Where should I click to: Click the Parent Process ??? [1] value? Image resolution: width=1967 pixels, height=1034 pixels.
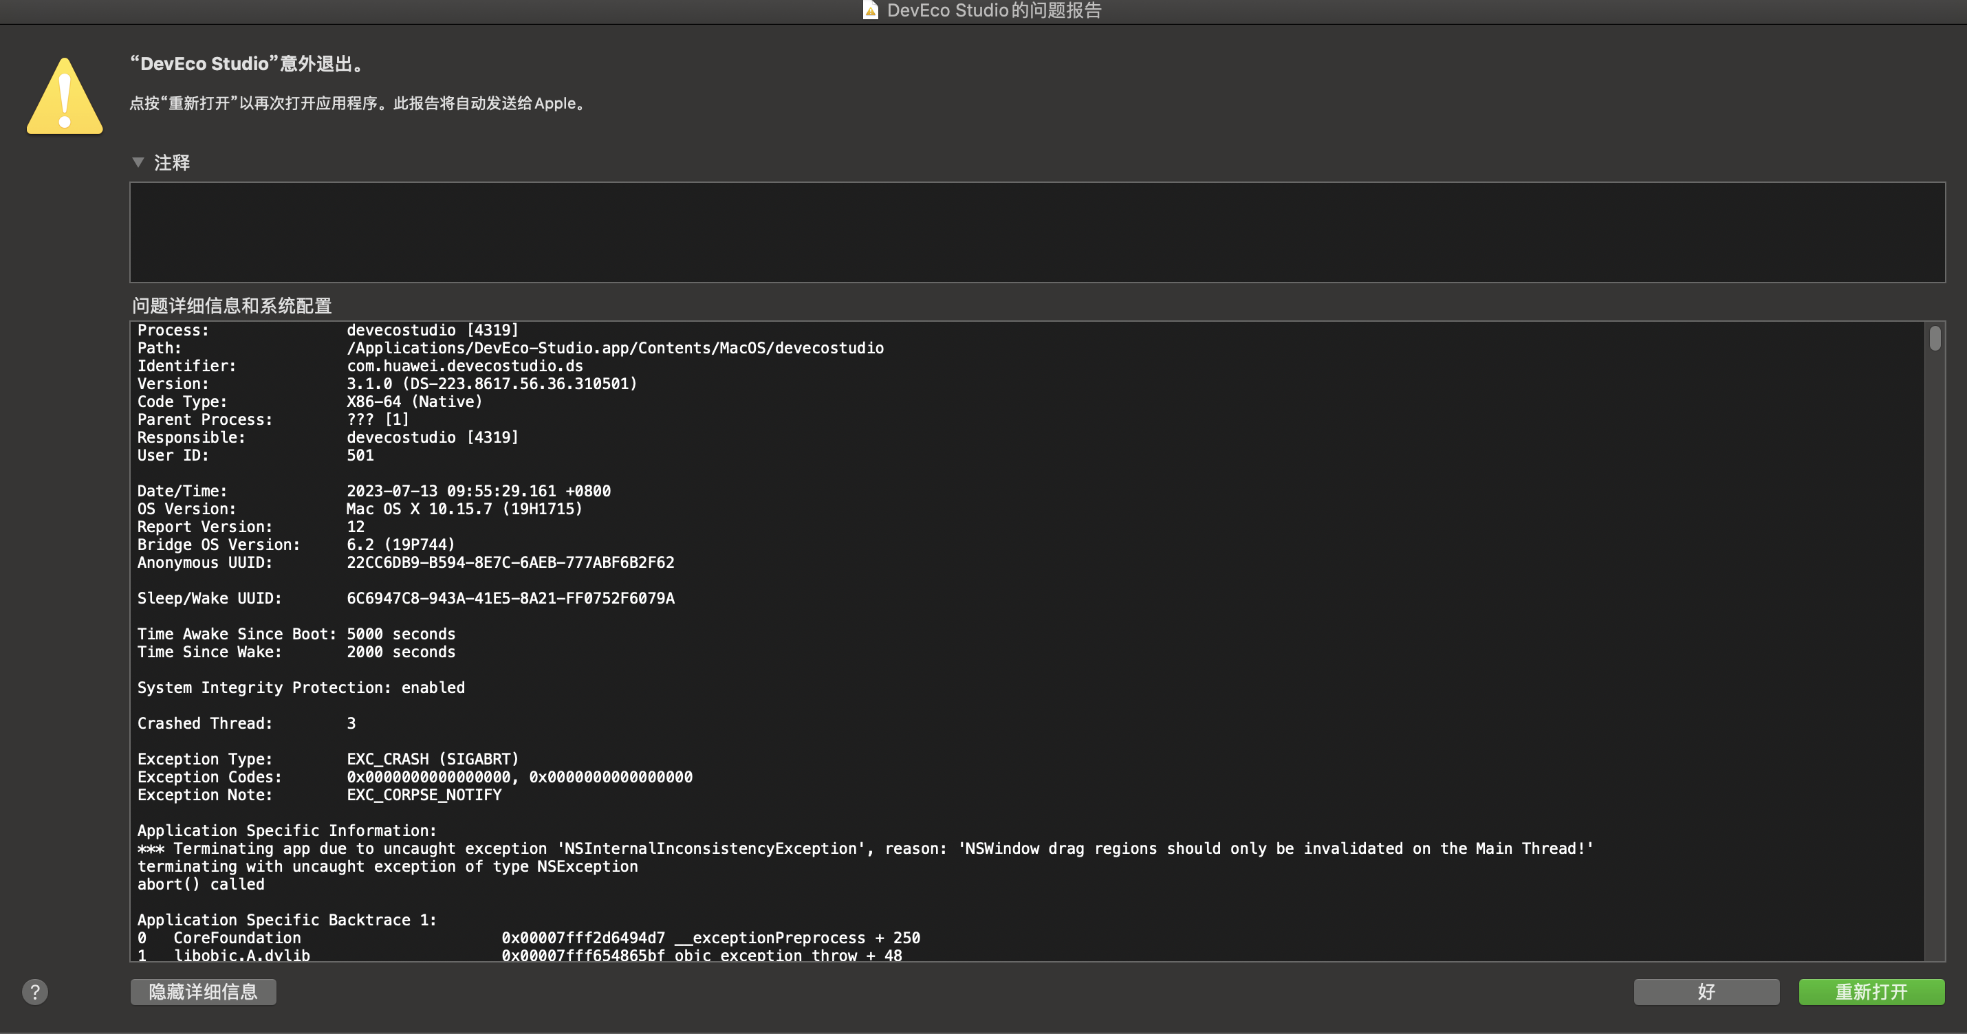pos(378,419)
